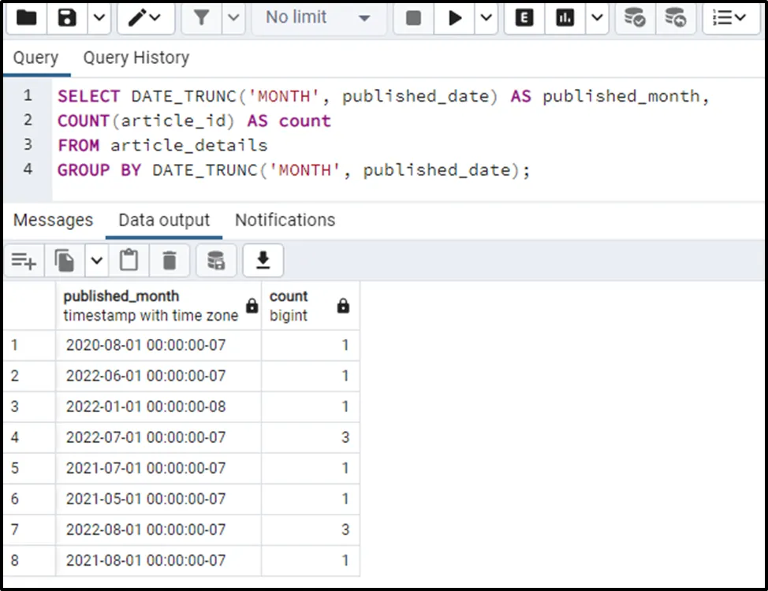This screenshot has height=591, width=768.
Task: Click the Explain query E icon
Action: click(x=524, y=17)
